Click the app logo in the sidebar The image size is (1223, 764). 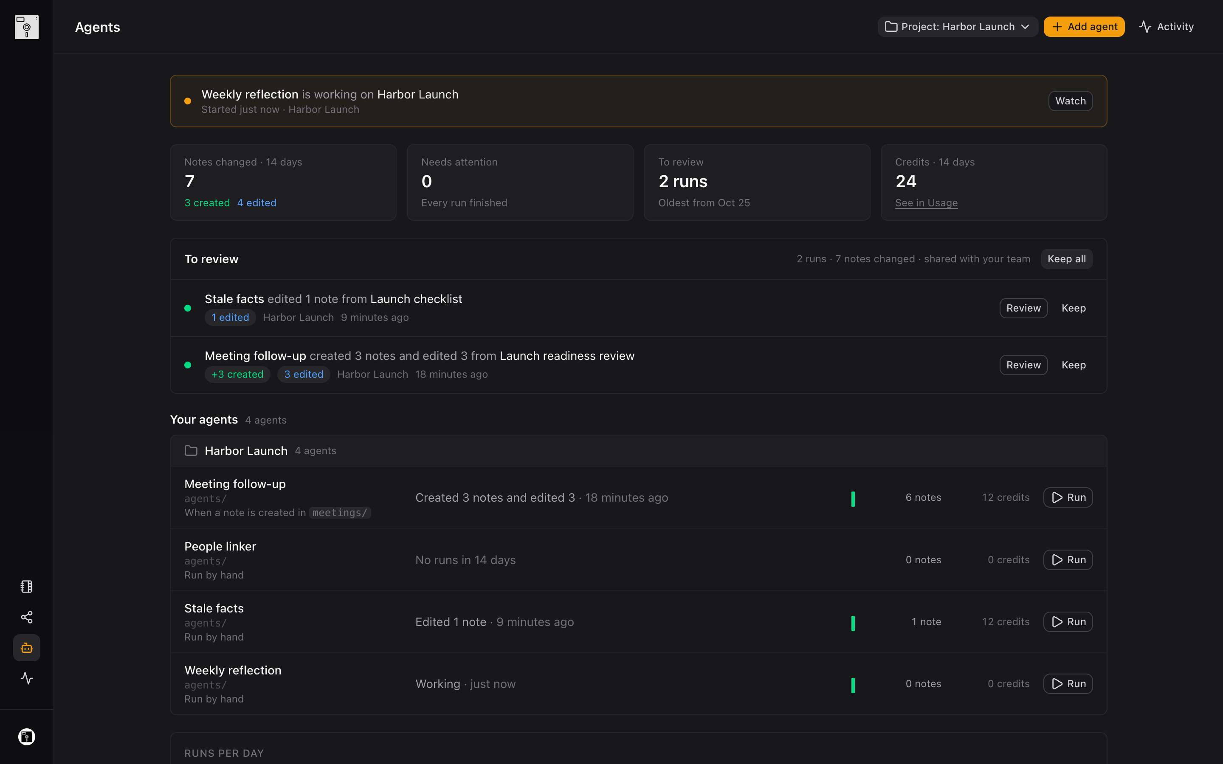[27, 27]
